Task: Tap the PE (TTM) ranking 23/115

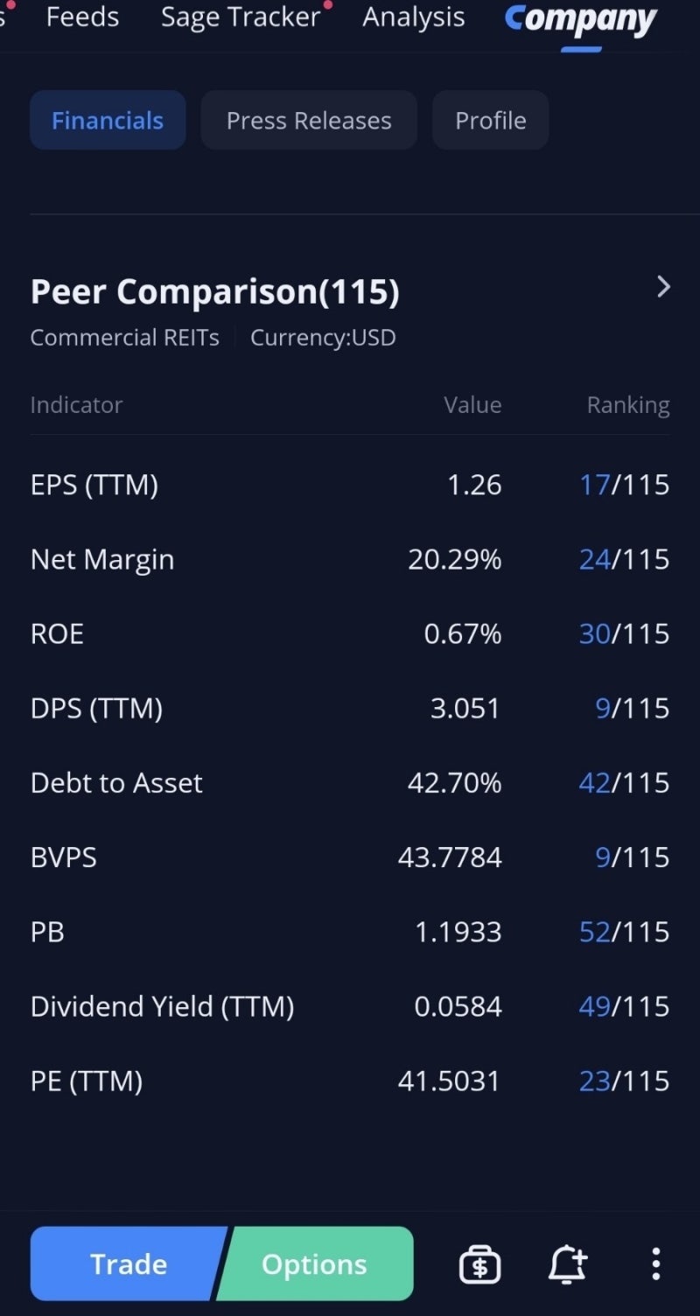Action: coord(624,1081)
